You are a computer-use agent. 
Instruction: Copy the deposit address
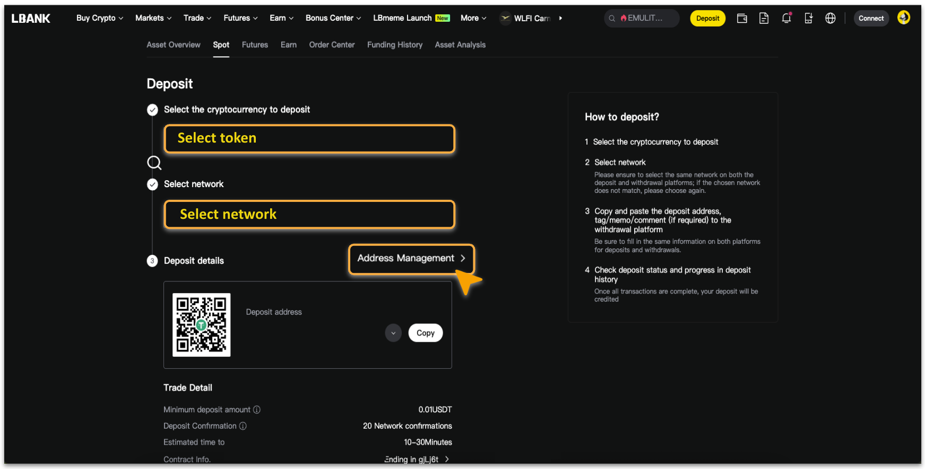(x=426, y=333)
